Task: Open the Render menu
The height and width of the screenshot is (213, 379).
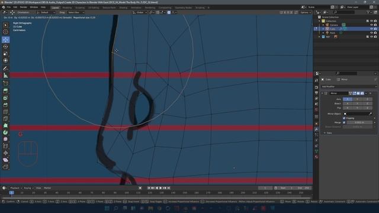Action: pos(24,7)
